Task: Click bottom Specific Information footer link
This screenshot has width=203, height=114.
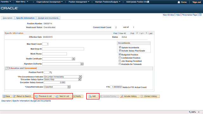Action: click(x=21, y=101)
